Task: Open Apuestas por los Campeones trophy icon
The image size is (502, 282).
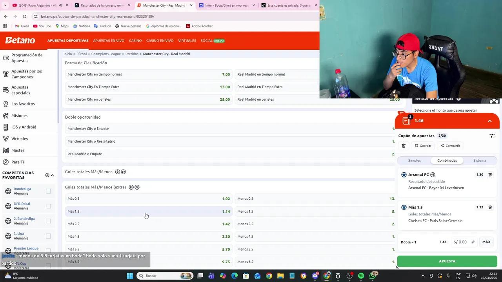Action: click(6, 74)
